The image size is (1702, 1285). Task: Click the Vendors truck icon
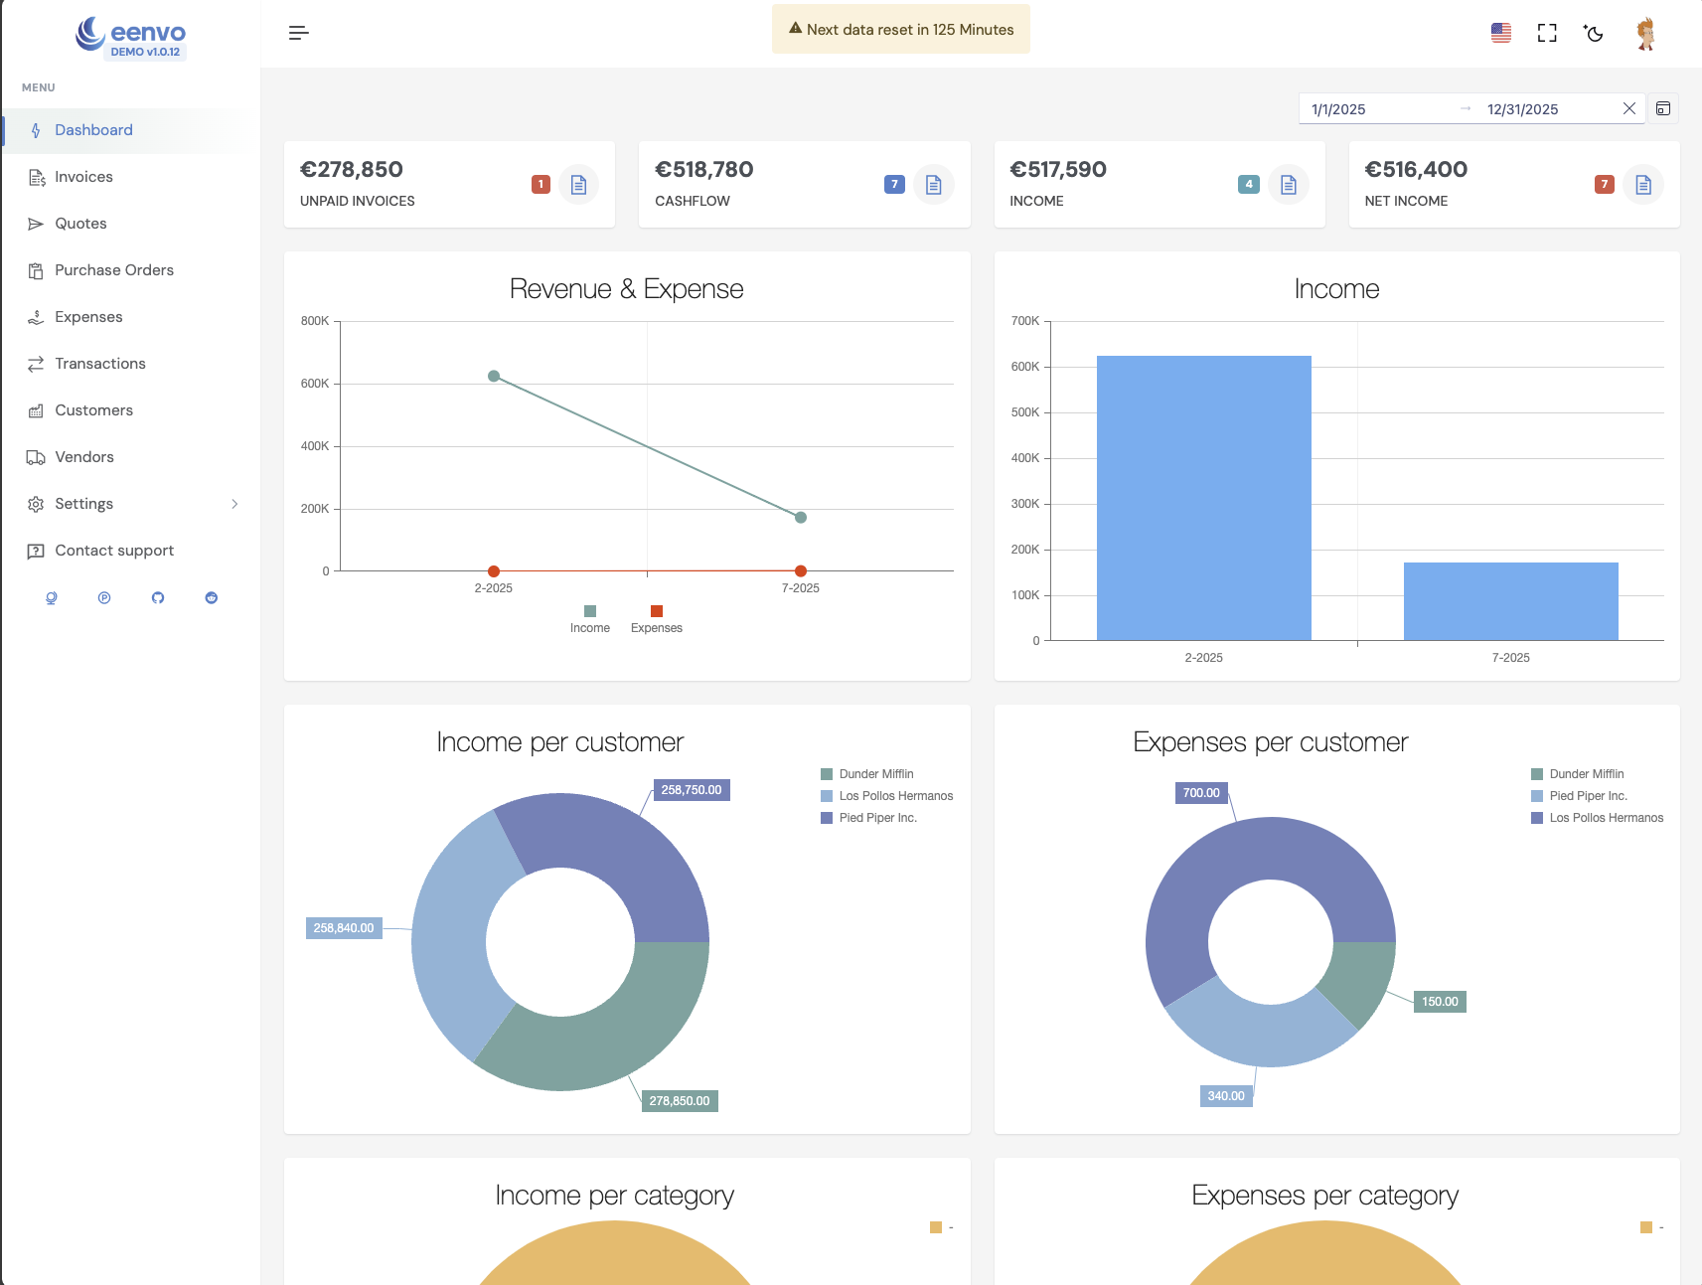click(x=36, y=457)
